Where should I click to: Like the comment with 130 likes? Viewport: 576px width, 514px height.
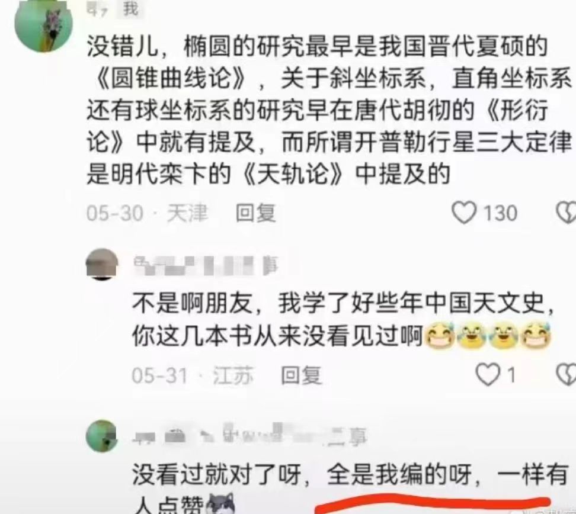[x=464, y=212]
